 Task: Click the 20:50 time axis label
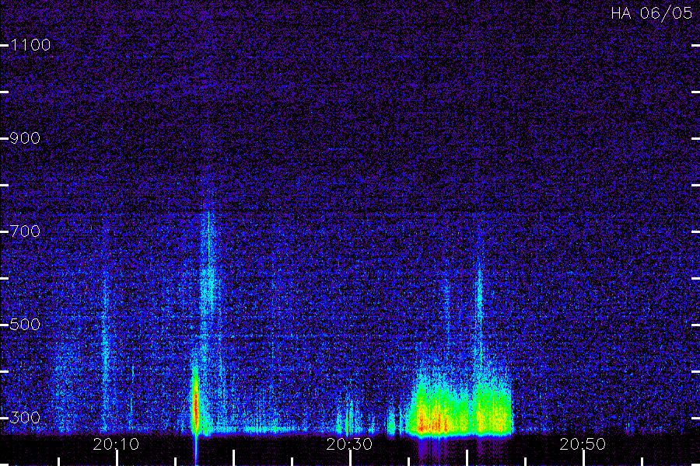[x=583, y=444]
